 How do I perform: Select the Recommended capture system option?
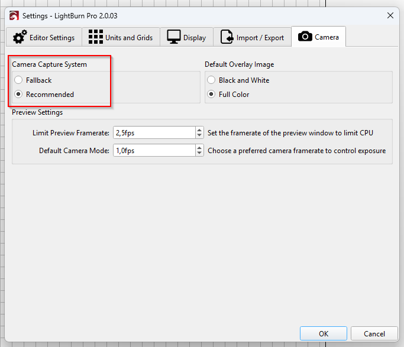(19, 94)
